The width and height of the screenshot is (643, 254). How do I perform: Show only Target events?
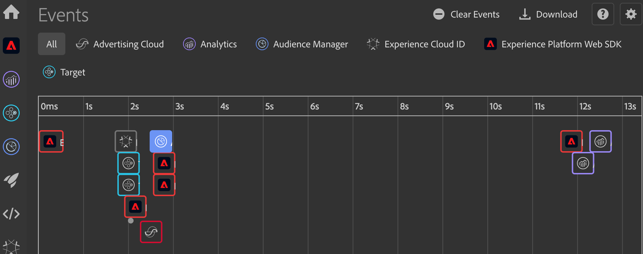[64, 72]
